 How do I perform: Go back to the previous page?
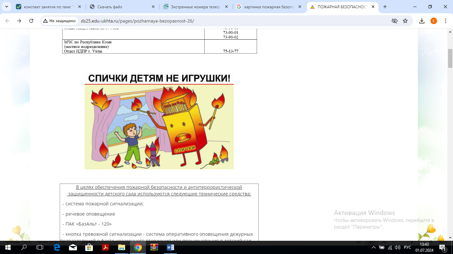8,21
